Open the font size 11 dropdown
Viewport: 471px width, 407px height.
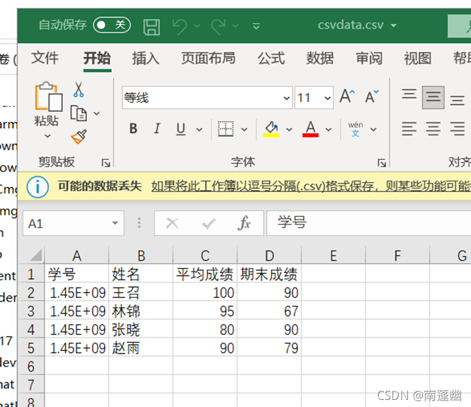click(327, 98)
